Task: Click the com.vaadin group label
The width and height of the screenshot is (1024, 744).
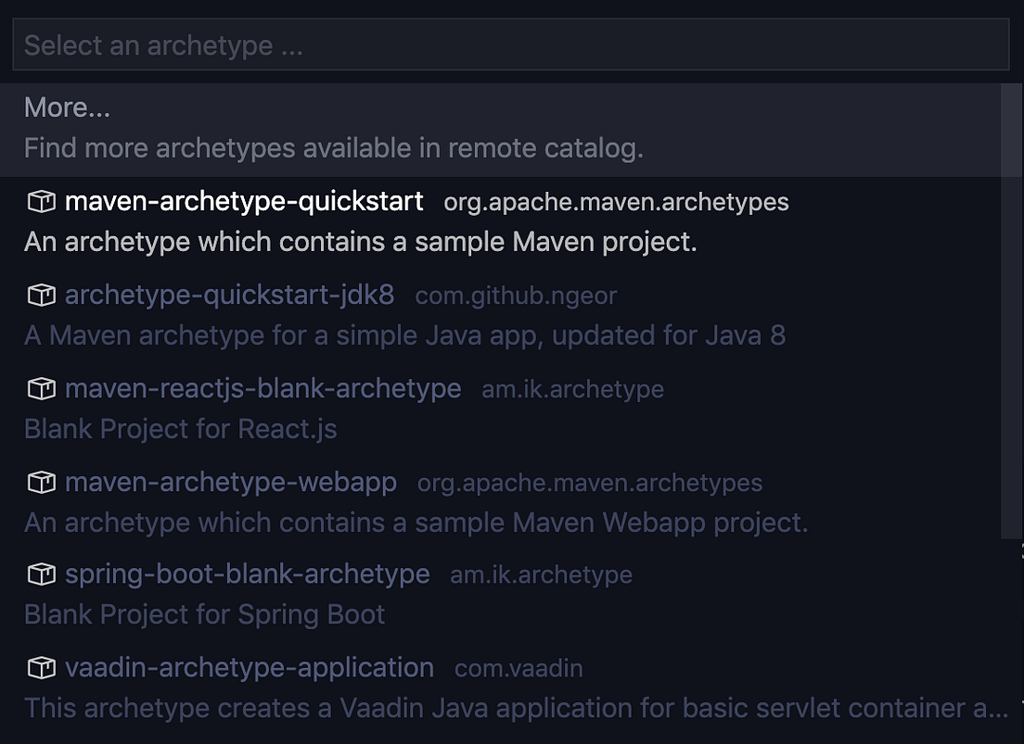Action: pos(518,669)
